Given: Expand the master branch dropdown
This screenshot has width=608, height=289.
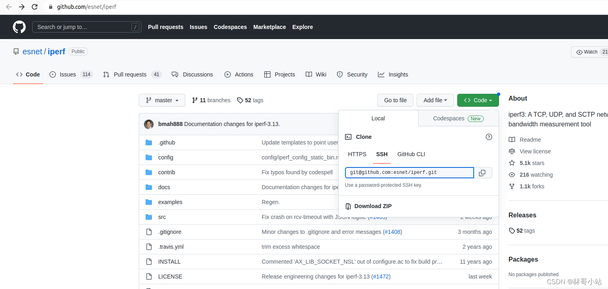Looking at the screenshot, I should pyautogui.click(x=162, y=100).
